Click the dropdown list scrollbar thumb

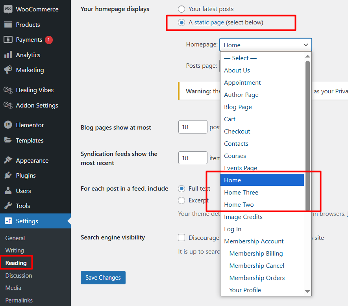[x=307, y=135]
